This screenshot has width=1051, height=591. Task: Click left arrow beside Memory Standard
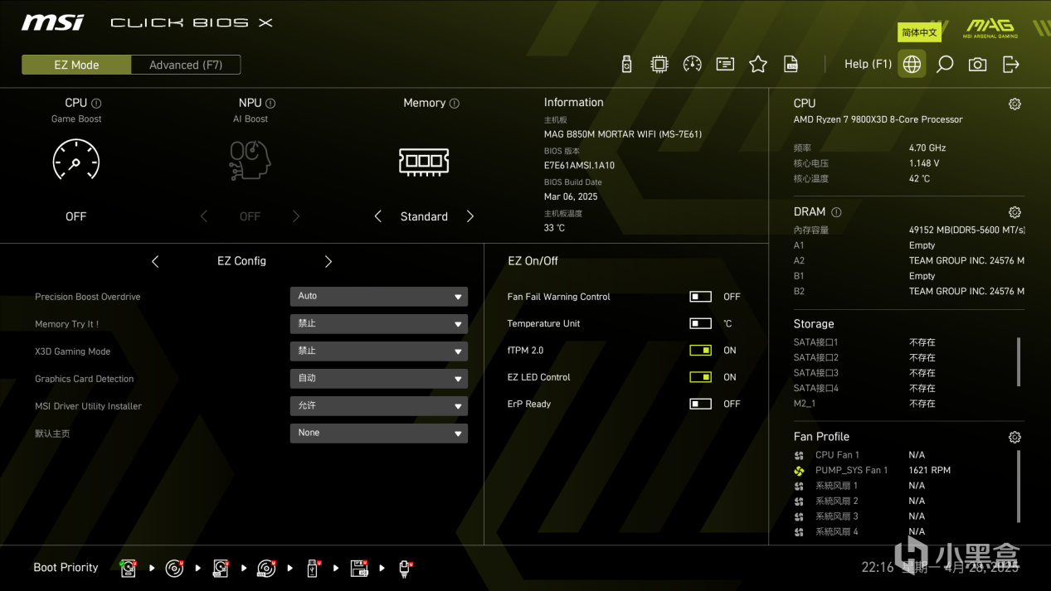point(378,216)
